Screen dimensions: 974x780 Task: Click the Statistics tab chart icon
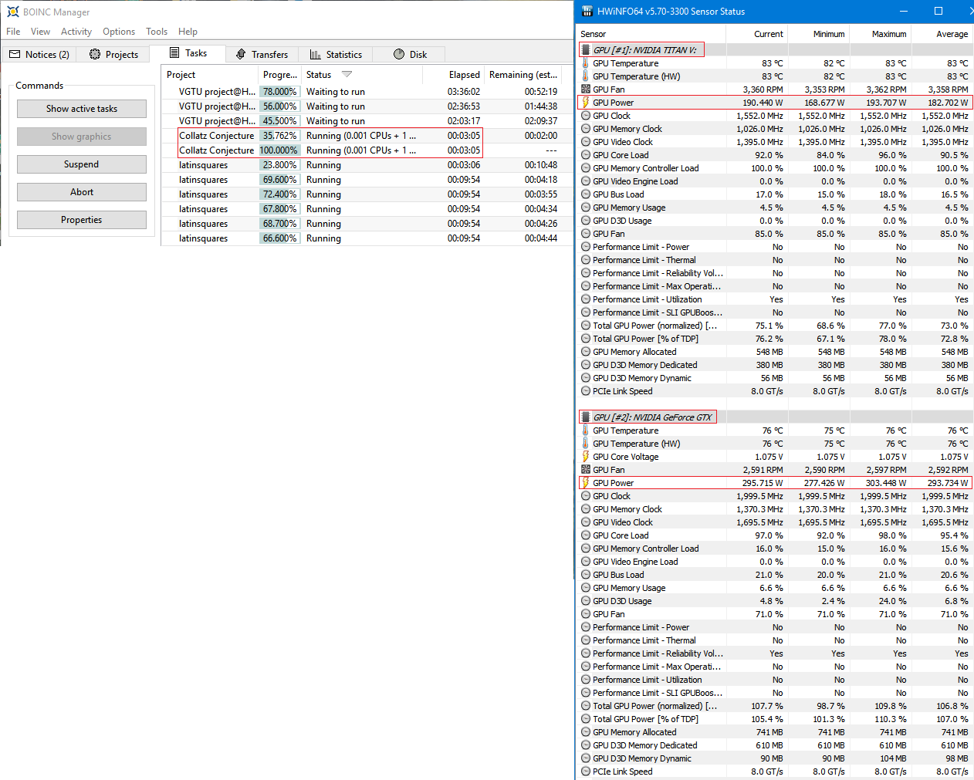click(x=315, y=54)
